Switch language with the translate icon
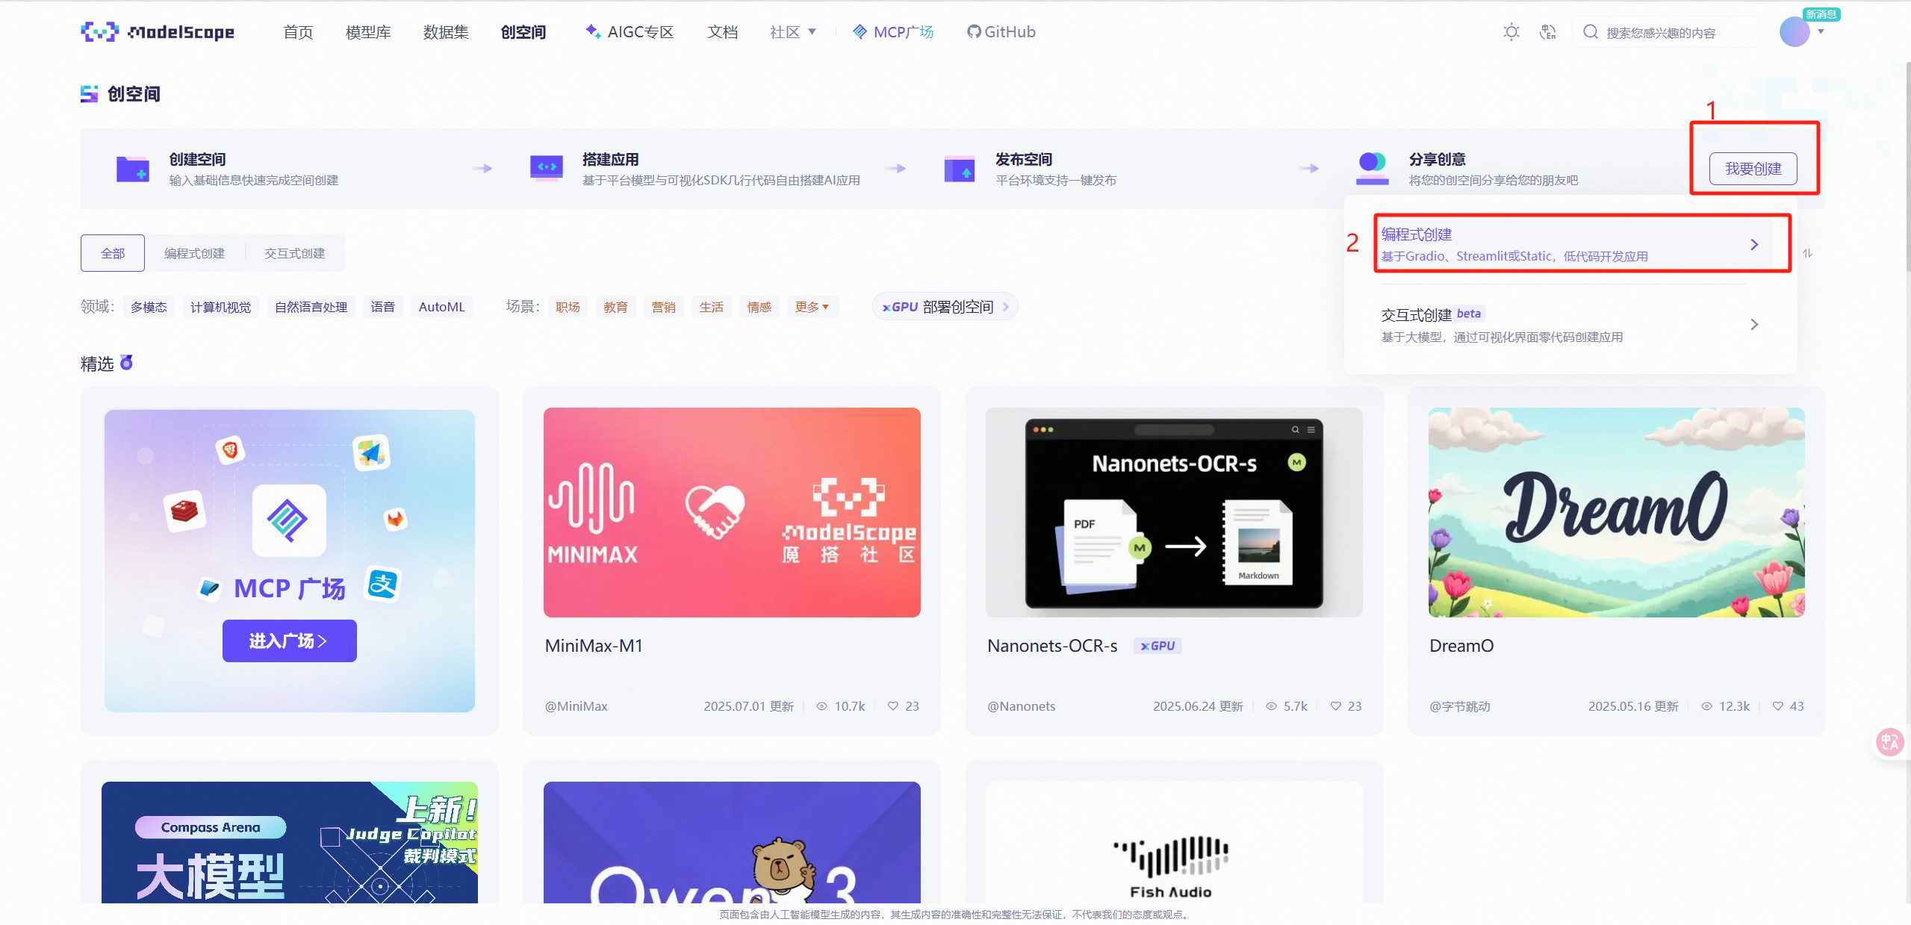This screenshot has height=925, width=1911. coord(1548,32)
